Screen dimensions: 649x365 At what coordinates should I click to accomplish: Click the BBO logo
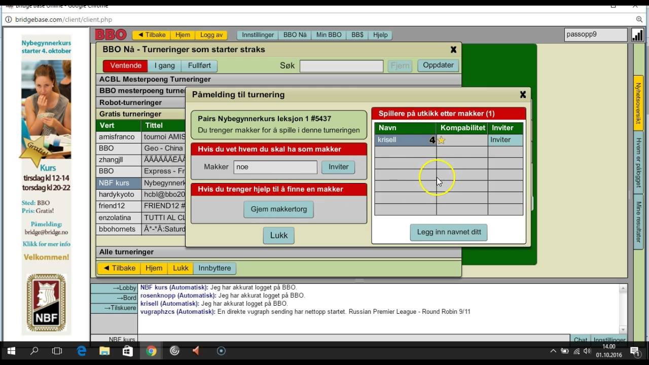click(111, 34)
